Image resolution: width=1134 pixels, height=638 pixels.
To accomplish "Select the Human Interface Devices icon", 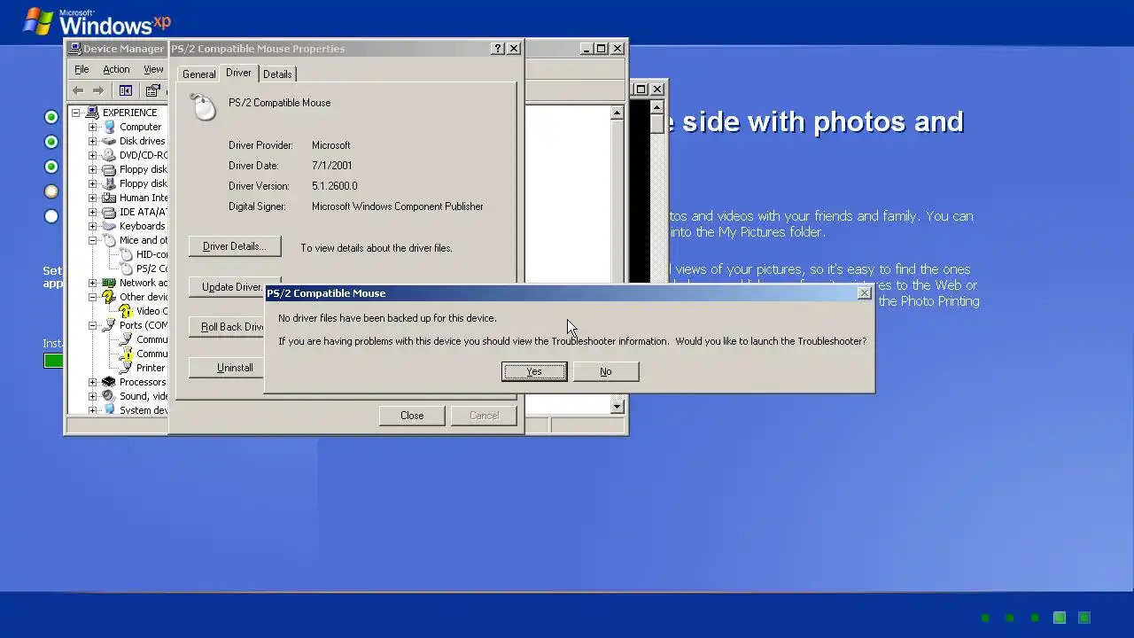I will click(109, 198).
